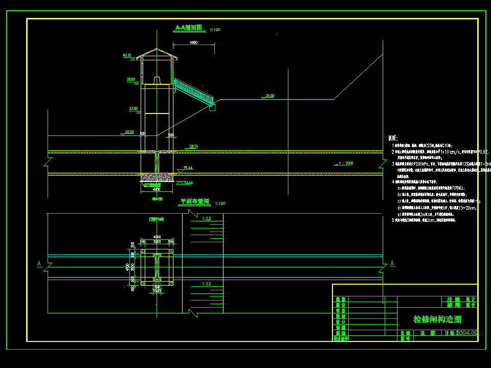
Task: Click the slope label "1：2000"
Action: (x=346, y=163)
